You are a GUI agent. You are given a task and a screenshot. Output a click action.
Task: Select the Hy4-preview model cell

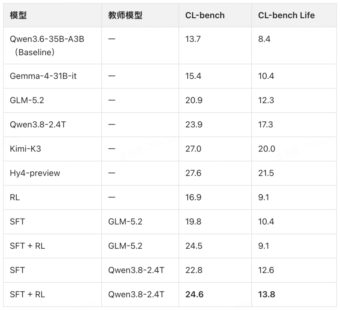click(x=53, y=173)
